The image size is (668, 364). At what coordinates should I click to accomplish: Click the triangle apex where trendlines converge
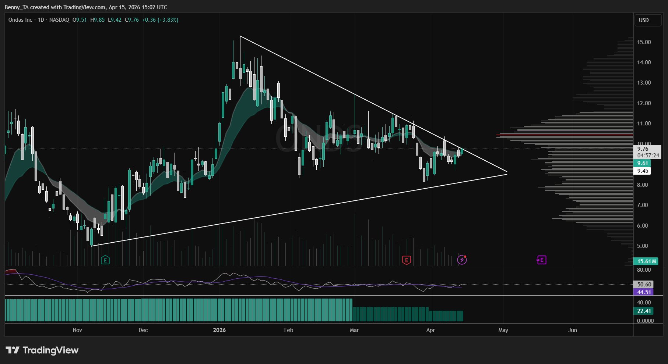point(507,172)
